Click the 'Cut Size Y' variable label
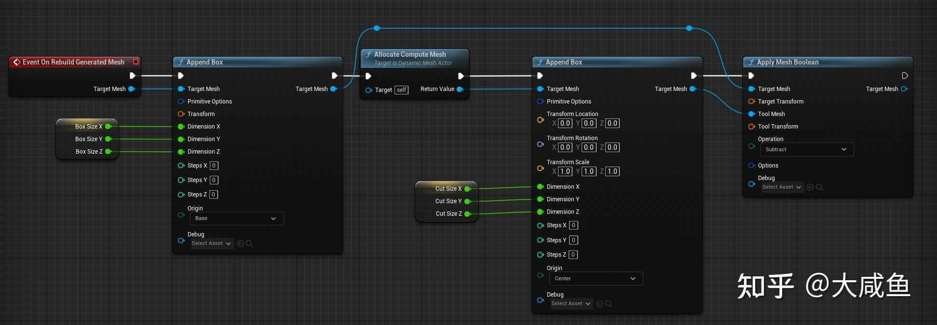 [x=448, y=201]
